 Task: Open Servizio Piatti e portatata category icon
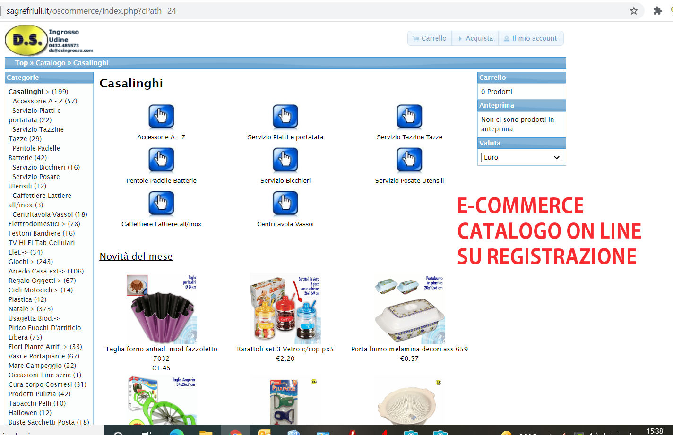[285, 117]
